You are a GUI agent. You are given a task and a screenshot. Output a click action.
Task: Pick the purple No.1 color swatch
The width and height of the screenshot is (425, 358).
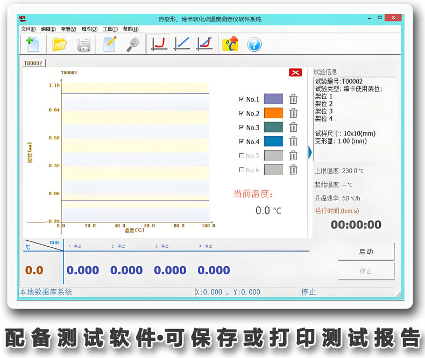[273, 99]
